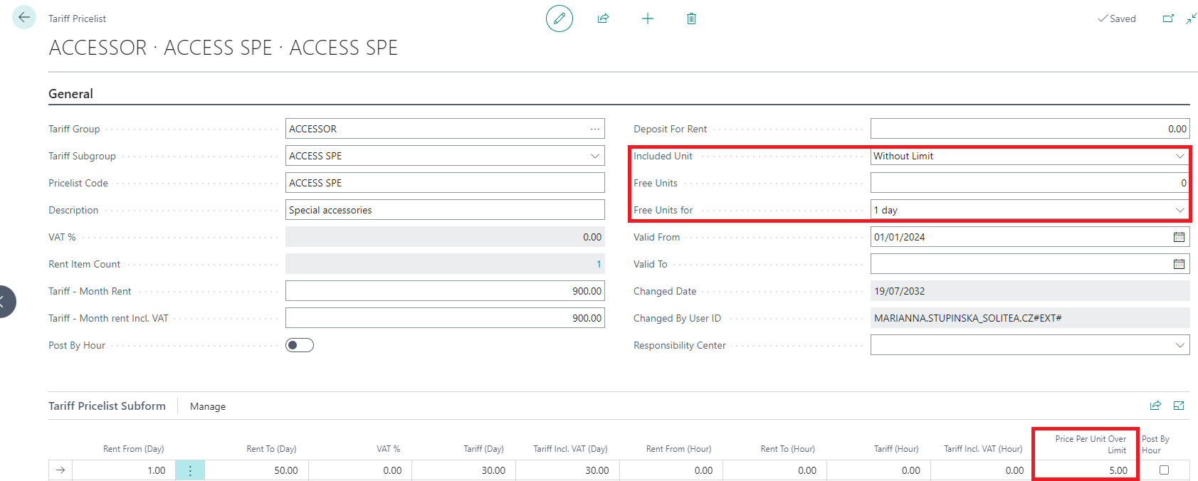Click the back arrow button
This screenshot has width=1198, height=481.
(24, 18)
